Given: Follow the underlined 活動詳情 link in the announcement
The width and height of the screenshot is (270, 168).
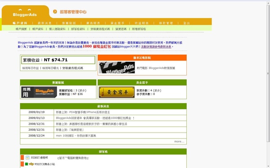Looking at the screenshot, I should 156,47.
